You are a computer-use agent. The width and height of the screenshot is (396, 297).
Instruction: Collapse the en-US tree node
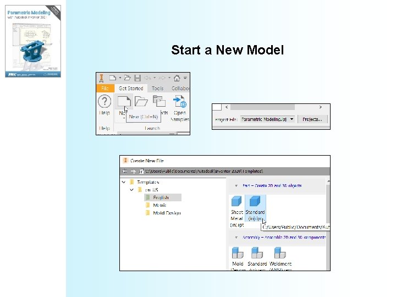point(131,190)
